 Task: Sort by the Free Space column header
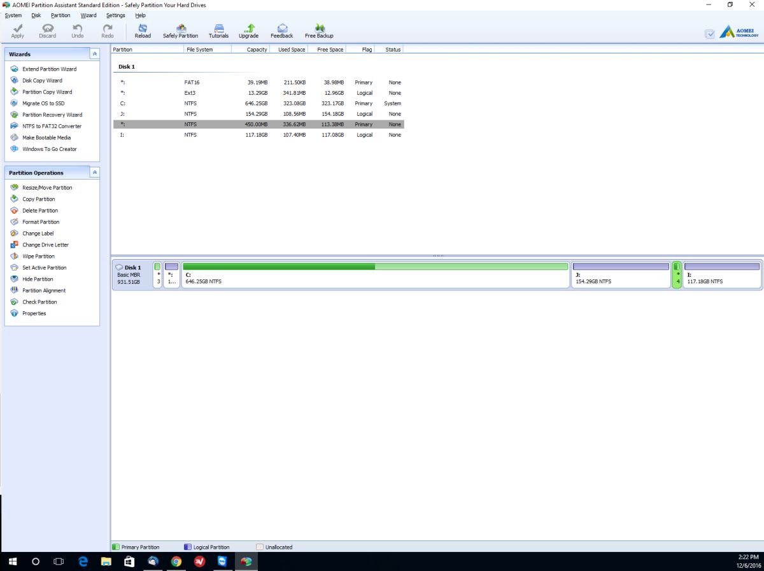coord(327,50)
